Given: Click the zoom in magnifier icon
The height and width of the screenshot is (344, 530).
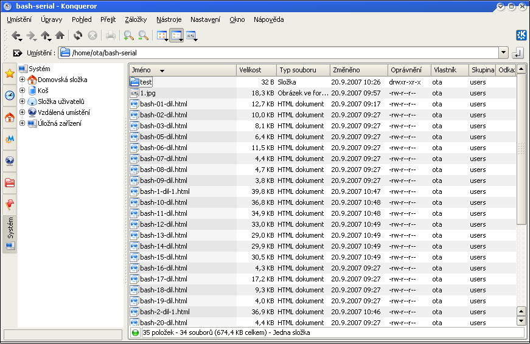Looking at the screenshot, I should [128, 36].
